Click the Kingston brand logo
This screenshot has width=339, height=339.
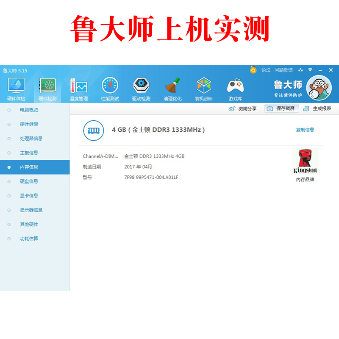pyautogui.click(x=305, y=161)
